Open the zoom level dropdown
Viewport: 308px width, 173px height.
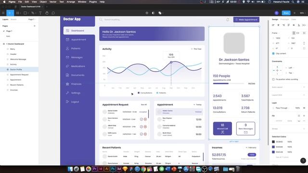coord(302,13)
